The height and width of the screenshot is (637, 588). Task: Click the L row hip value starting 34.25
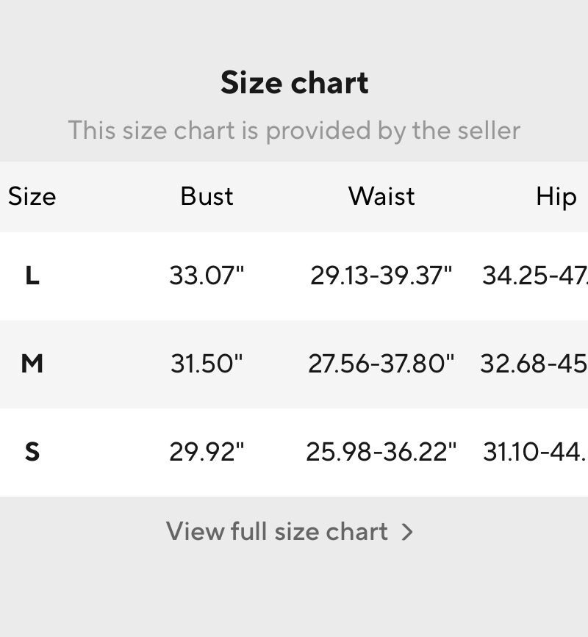(x=535, y=276)
